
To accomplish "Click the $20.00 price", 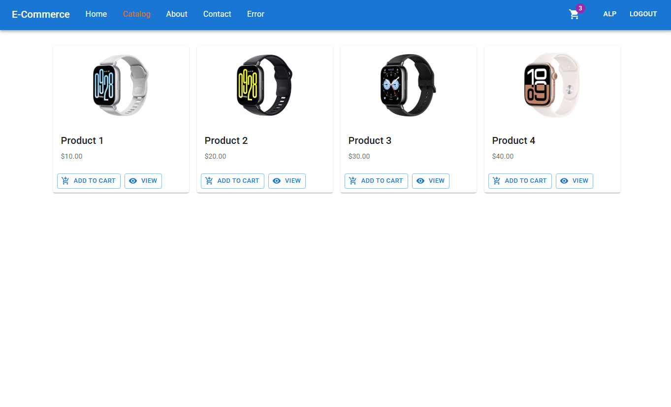I will pyautogui.click(x=216, y=157).
